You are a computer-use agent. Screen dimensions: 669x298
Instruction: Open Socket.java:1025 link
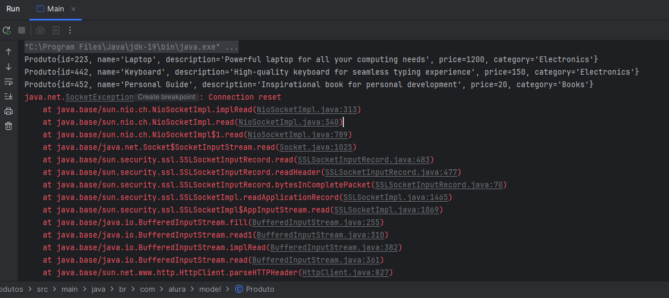coord(316,148)
